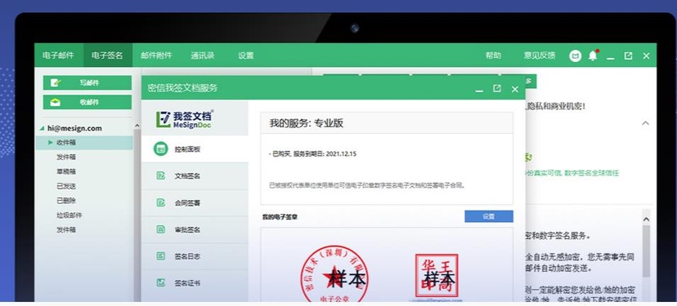Open the 已发送 sent folder
The image size is (677, 306).
tap(66, 186)
